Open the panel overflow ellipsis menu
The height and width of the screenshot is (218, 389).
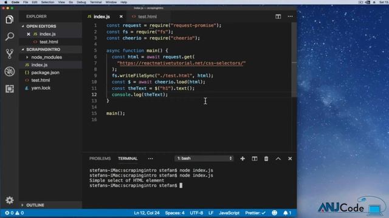pos(150,159)
